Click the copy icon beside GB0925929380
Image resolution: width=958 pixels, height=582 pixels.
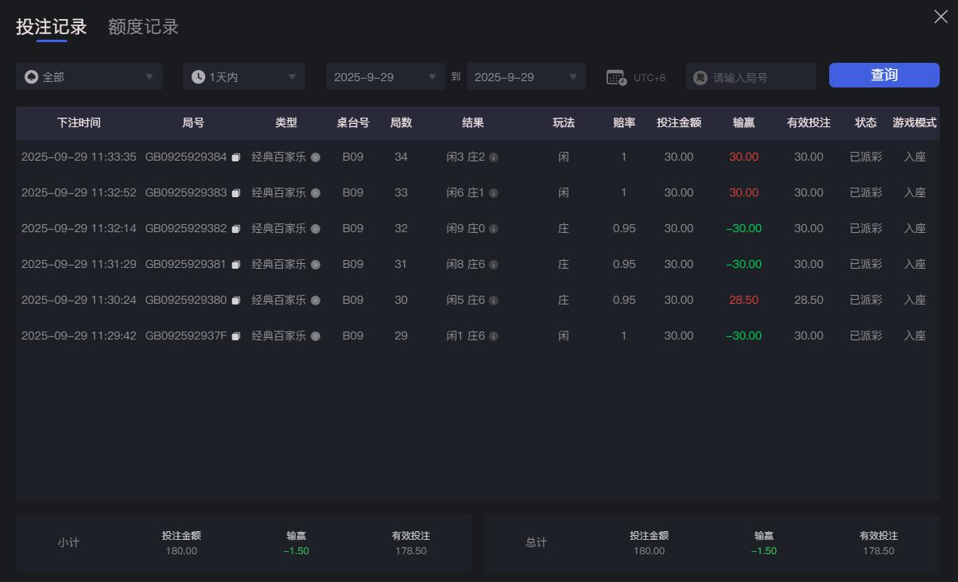[x=235, y=300]
